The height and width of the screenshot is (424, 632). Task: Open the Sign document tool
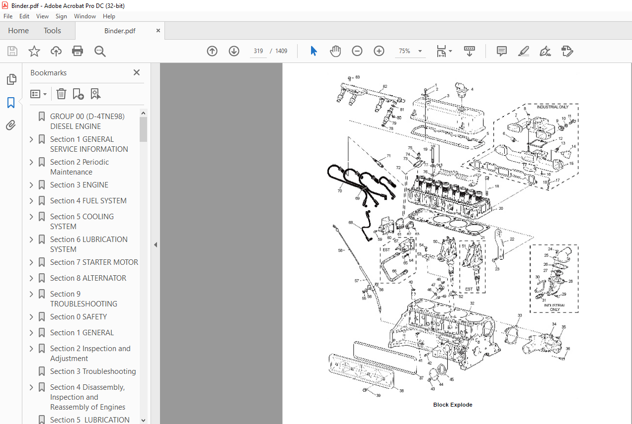(x=546, y=51)
